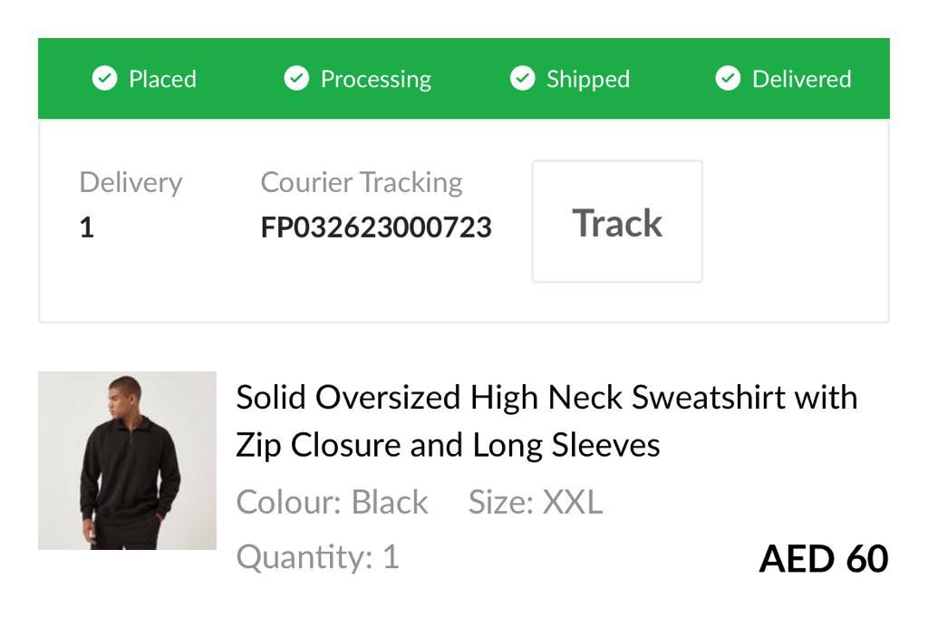Click the Delivery label

tap(130, 182)
